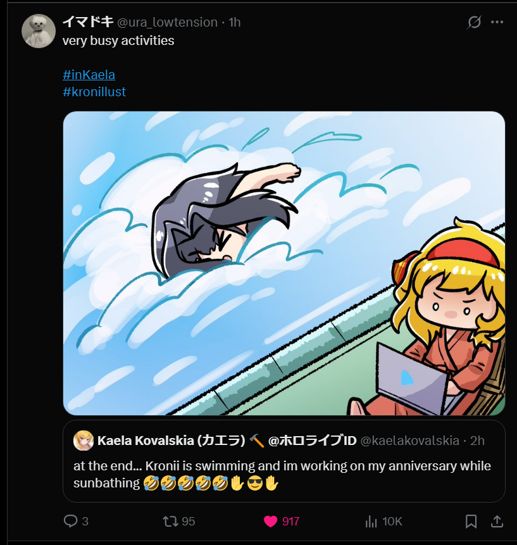Click the イマドキ display name
This screenshot has width=517, height=545.
tap(87, 22)
